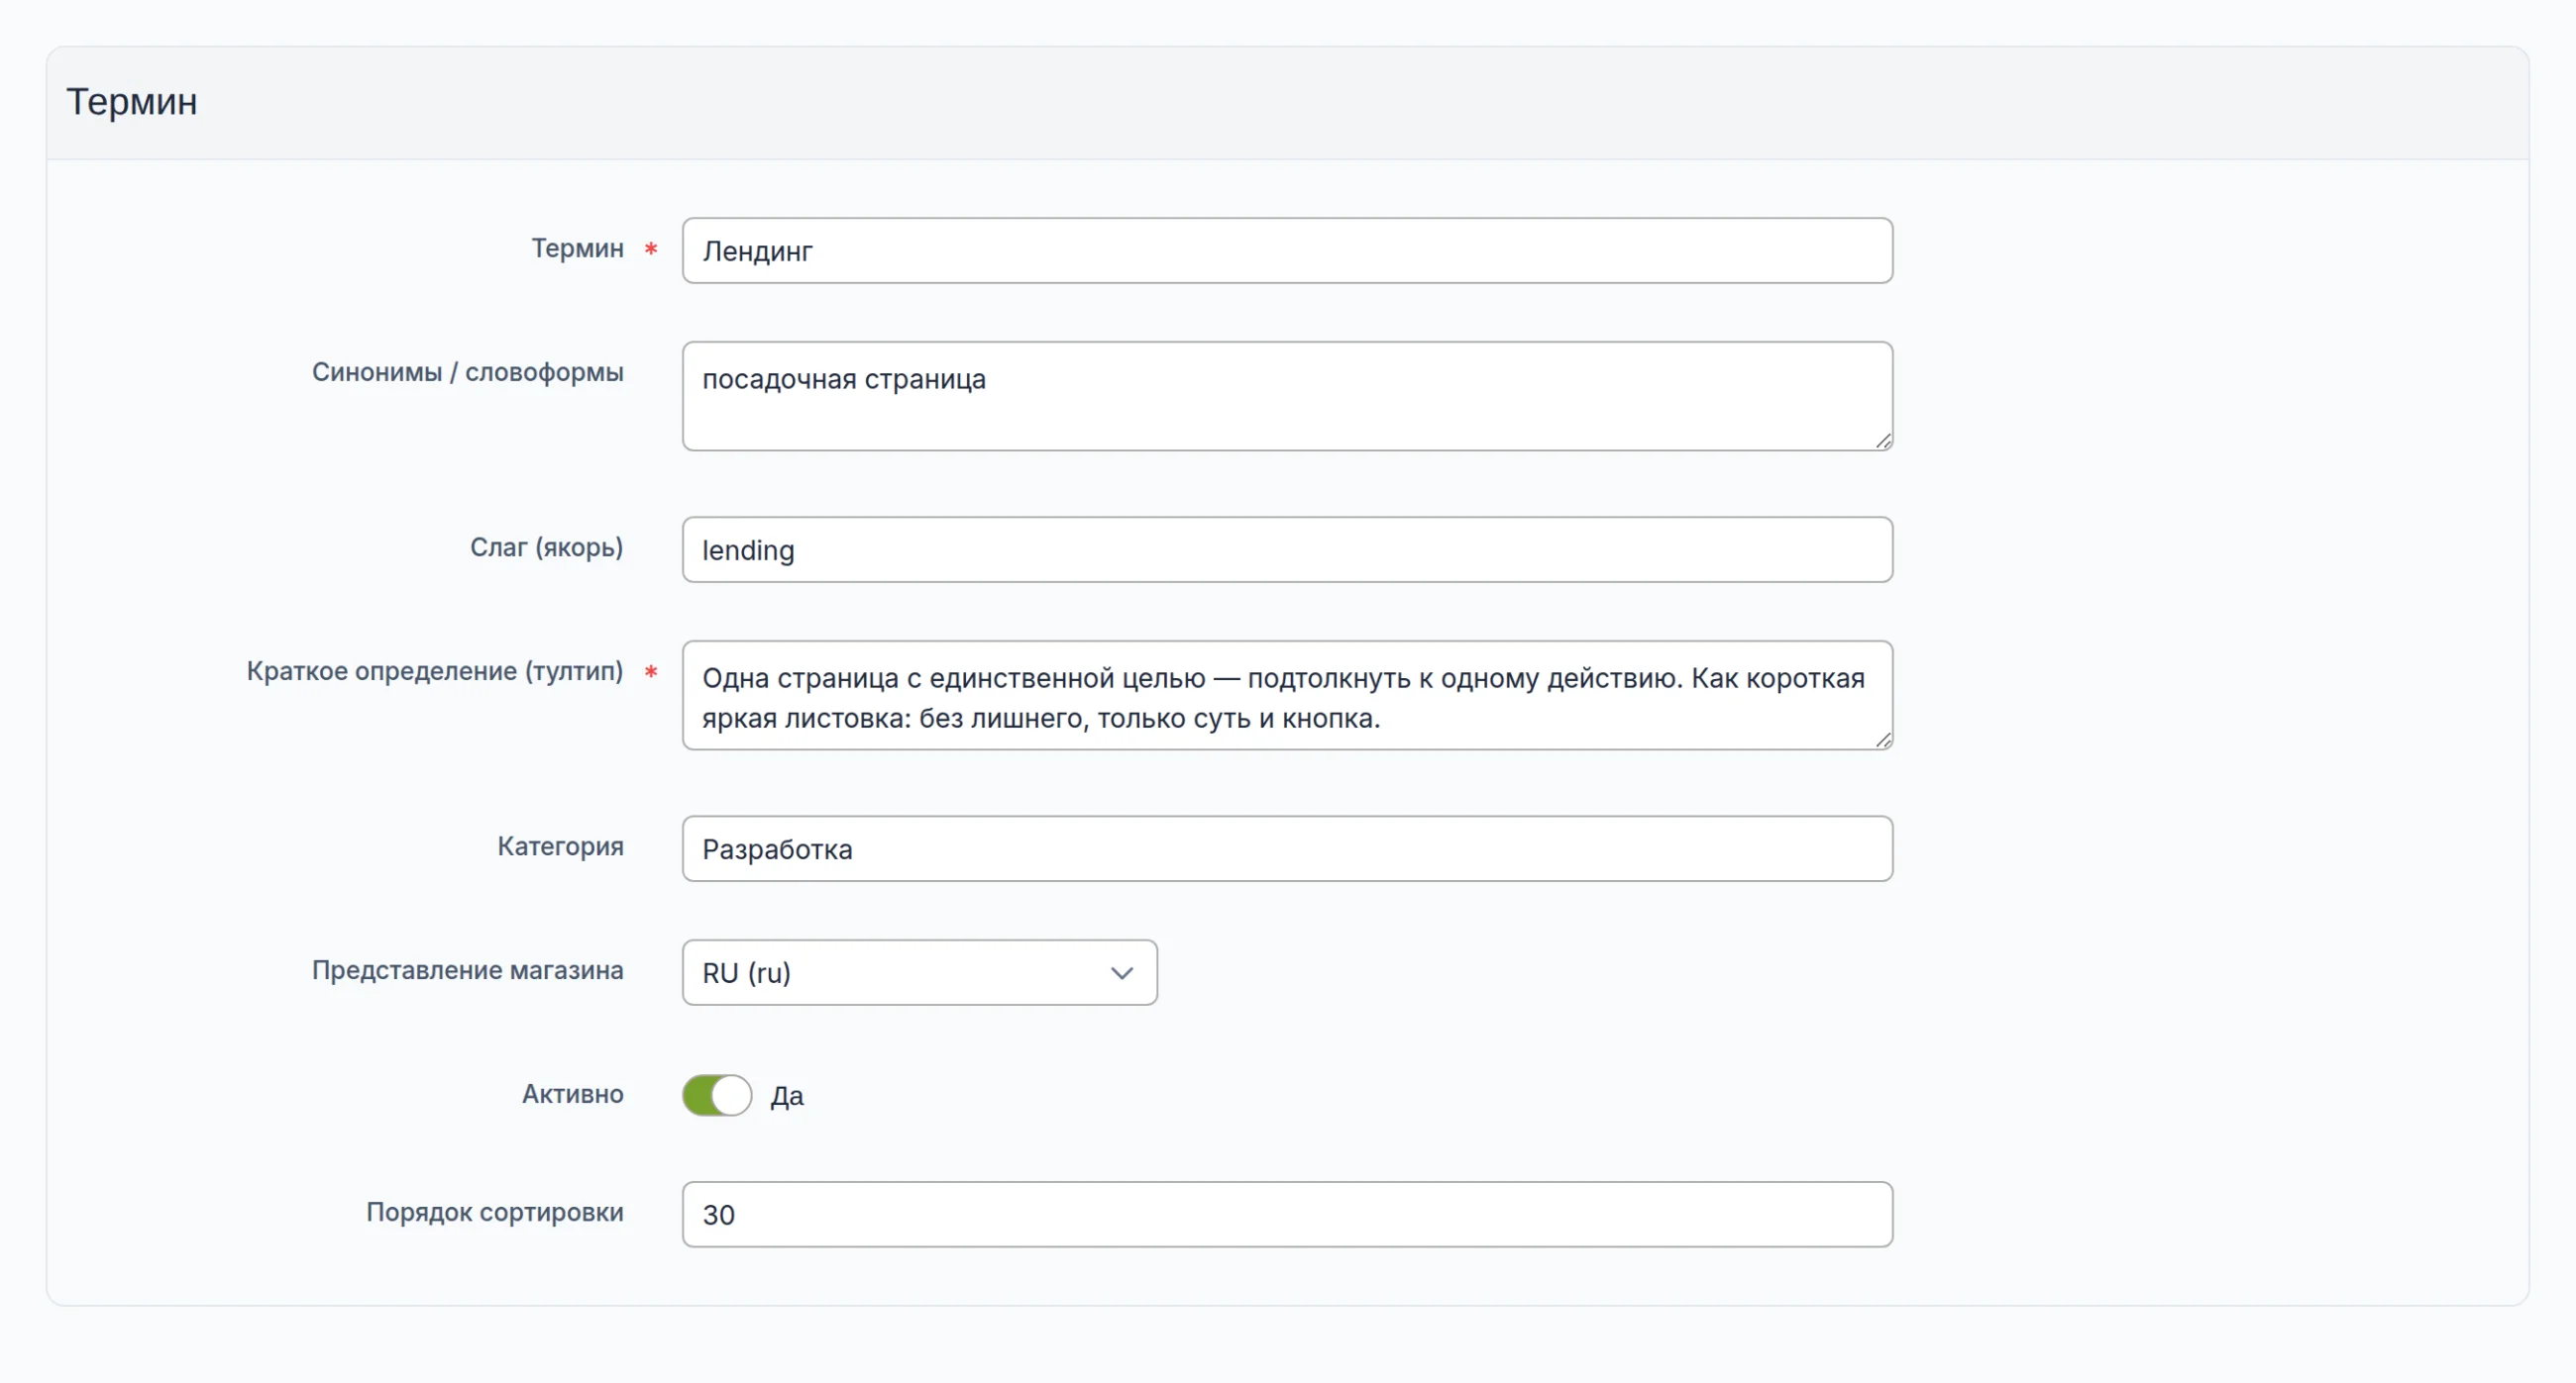Click the Представление магазина label
The image size is (2576, 1383).
[467, 970]
